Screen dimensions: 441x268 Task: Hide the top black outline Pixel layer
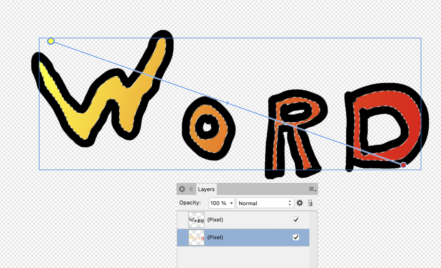tap(296, 220)
